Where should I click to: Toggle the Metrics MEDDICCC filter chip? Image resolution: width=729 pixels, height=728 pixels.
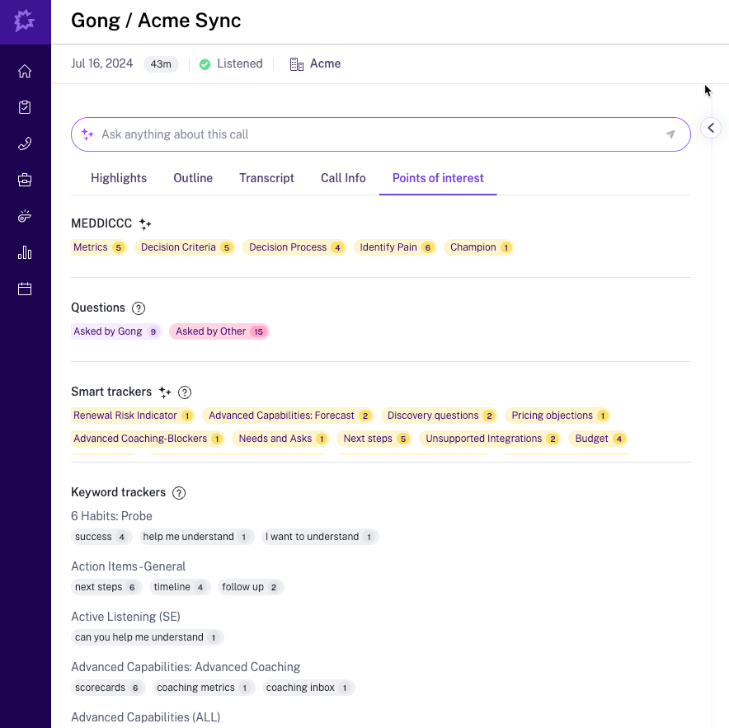(98, 247)
